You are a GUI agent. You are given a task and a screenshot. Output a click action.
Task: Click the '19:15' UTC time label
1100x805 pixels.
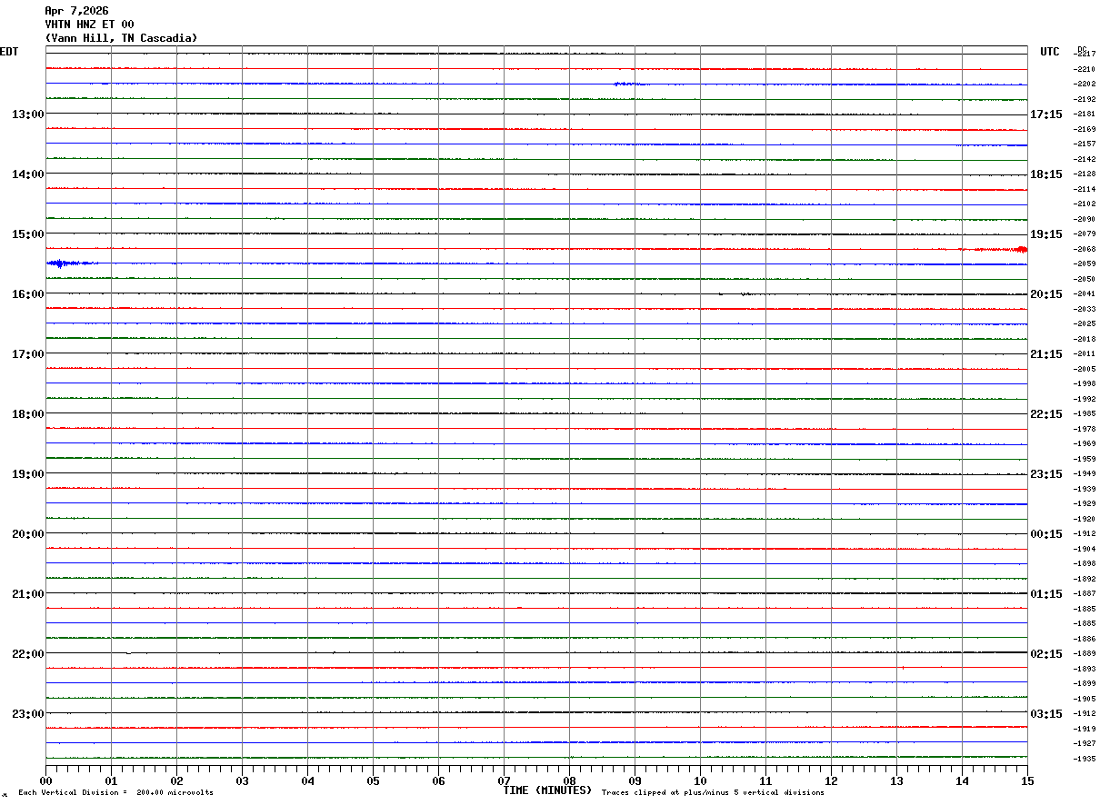pyautogui.click(x=1045, y=234)
